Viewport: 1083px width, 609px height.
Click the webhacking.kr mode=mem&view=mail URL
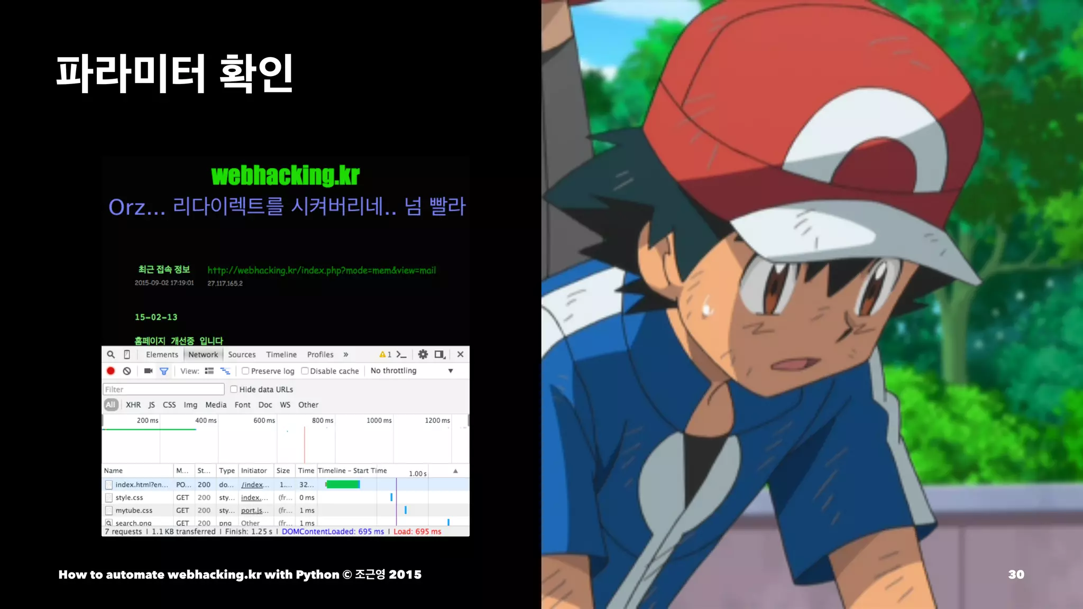tap(322, 270)
